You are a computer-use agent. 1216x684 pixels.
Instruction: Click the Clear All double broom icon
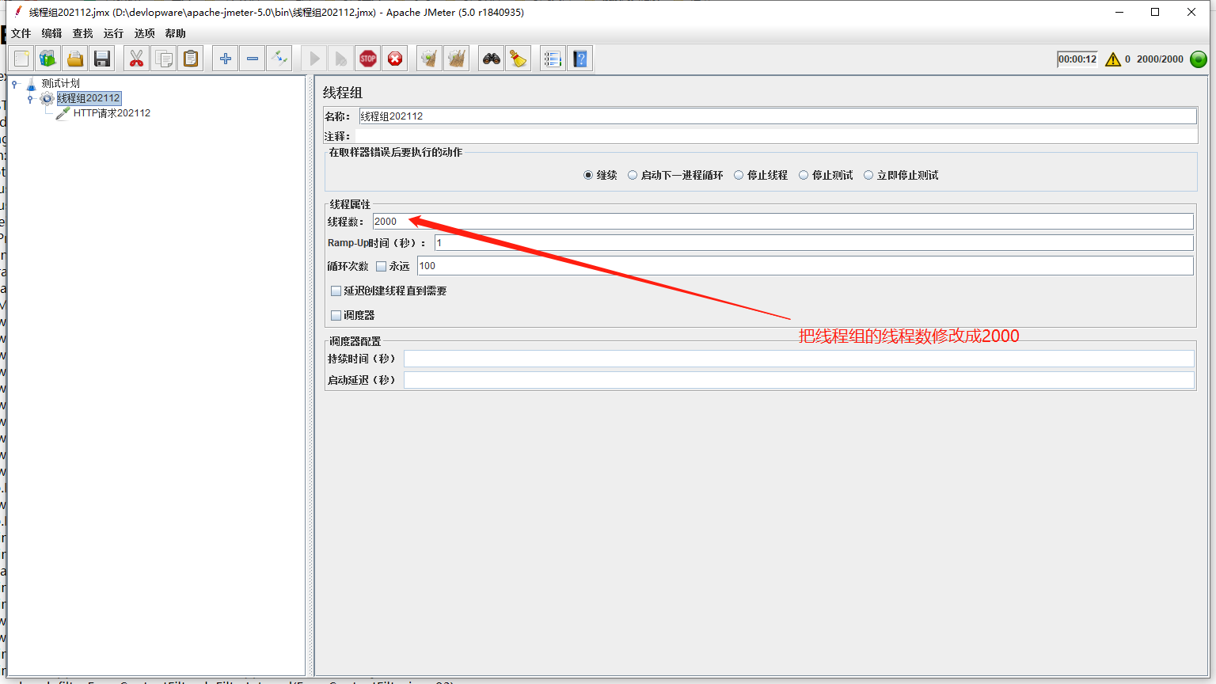[x=457, y=59]
